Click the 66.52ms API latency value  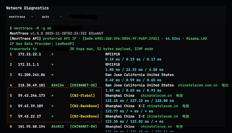coord(173,39)
